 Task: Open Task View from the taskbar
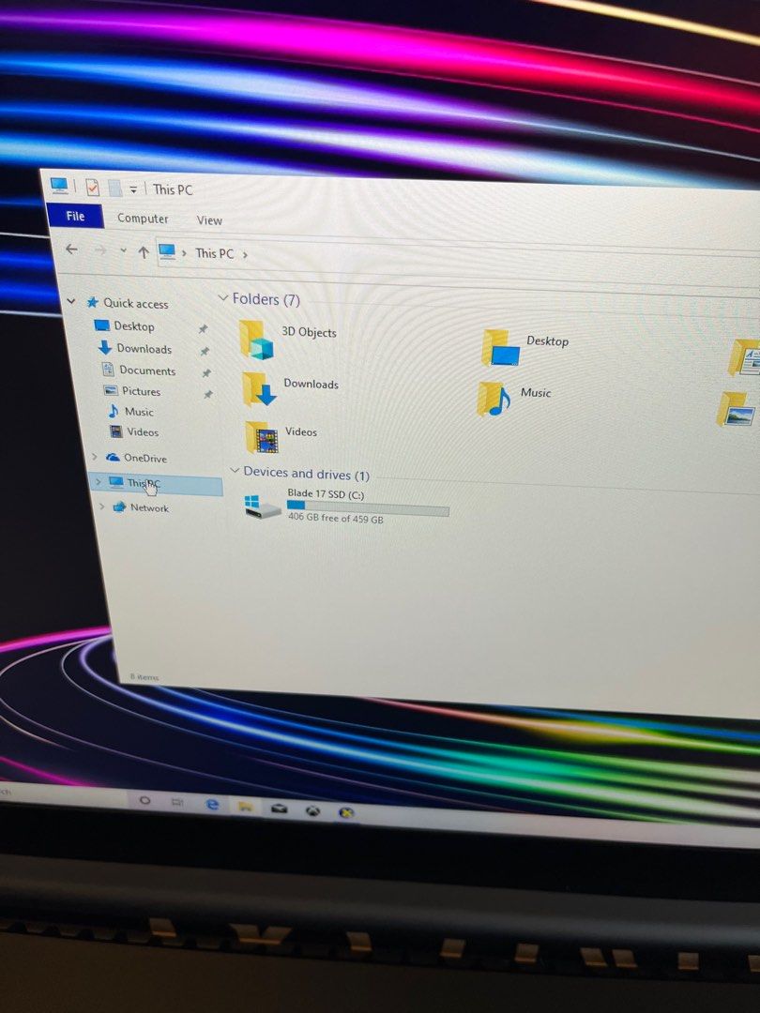pos(177,802)
